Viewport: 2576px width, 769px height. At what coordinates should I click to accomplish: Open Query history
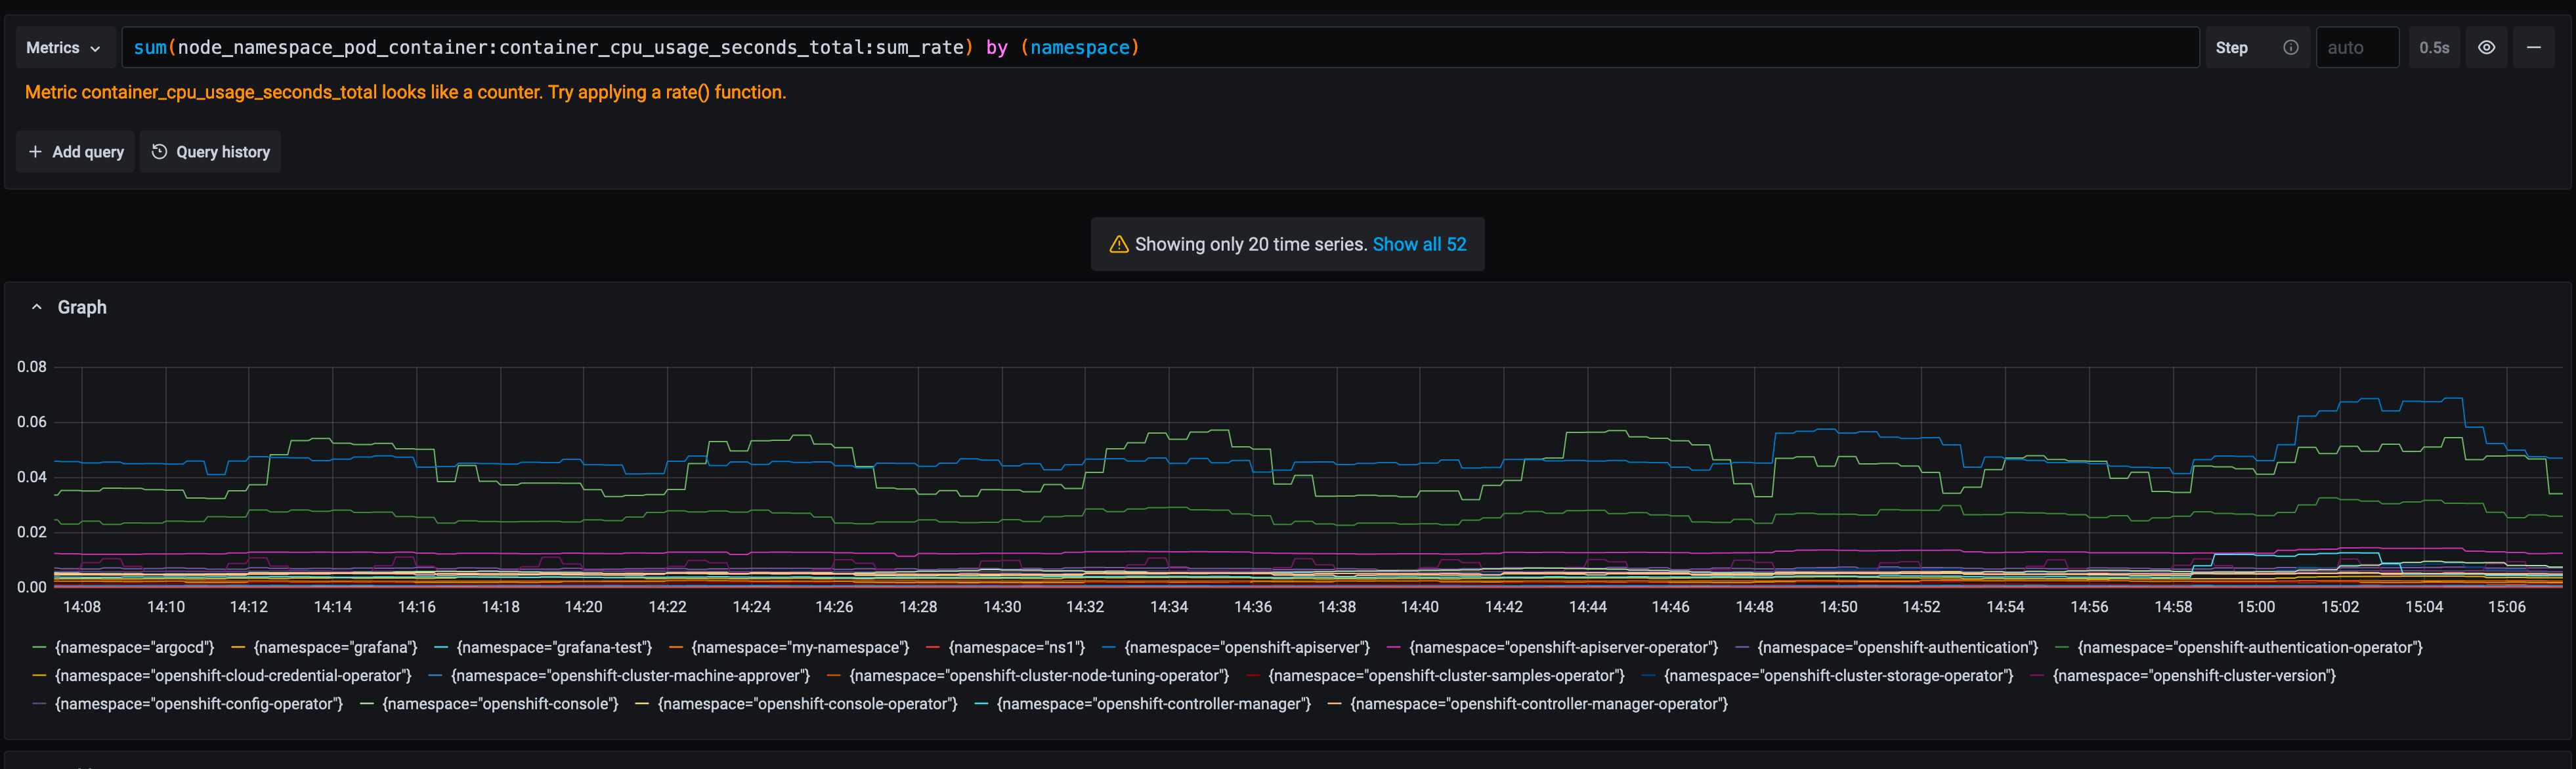click(x=211, y=152)
